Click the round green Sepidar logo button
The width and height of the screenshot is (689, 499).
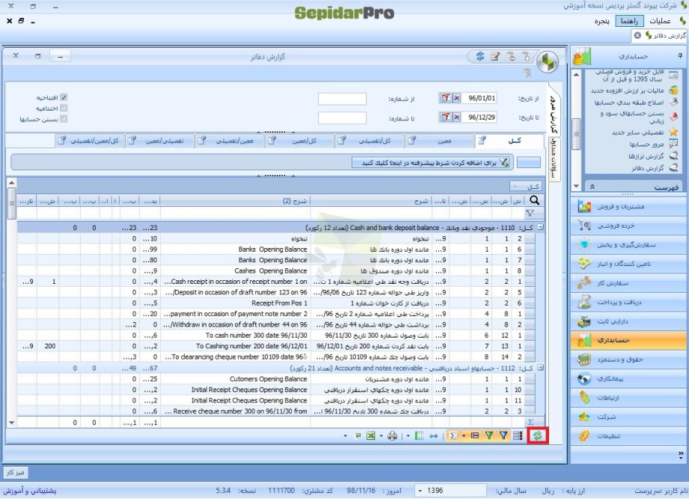pyautogui.click(x=548, y=61)
